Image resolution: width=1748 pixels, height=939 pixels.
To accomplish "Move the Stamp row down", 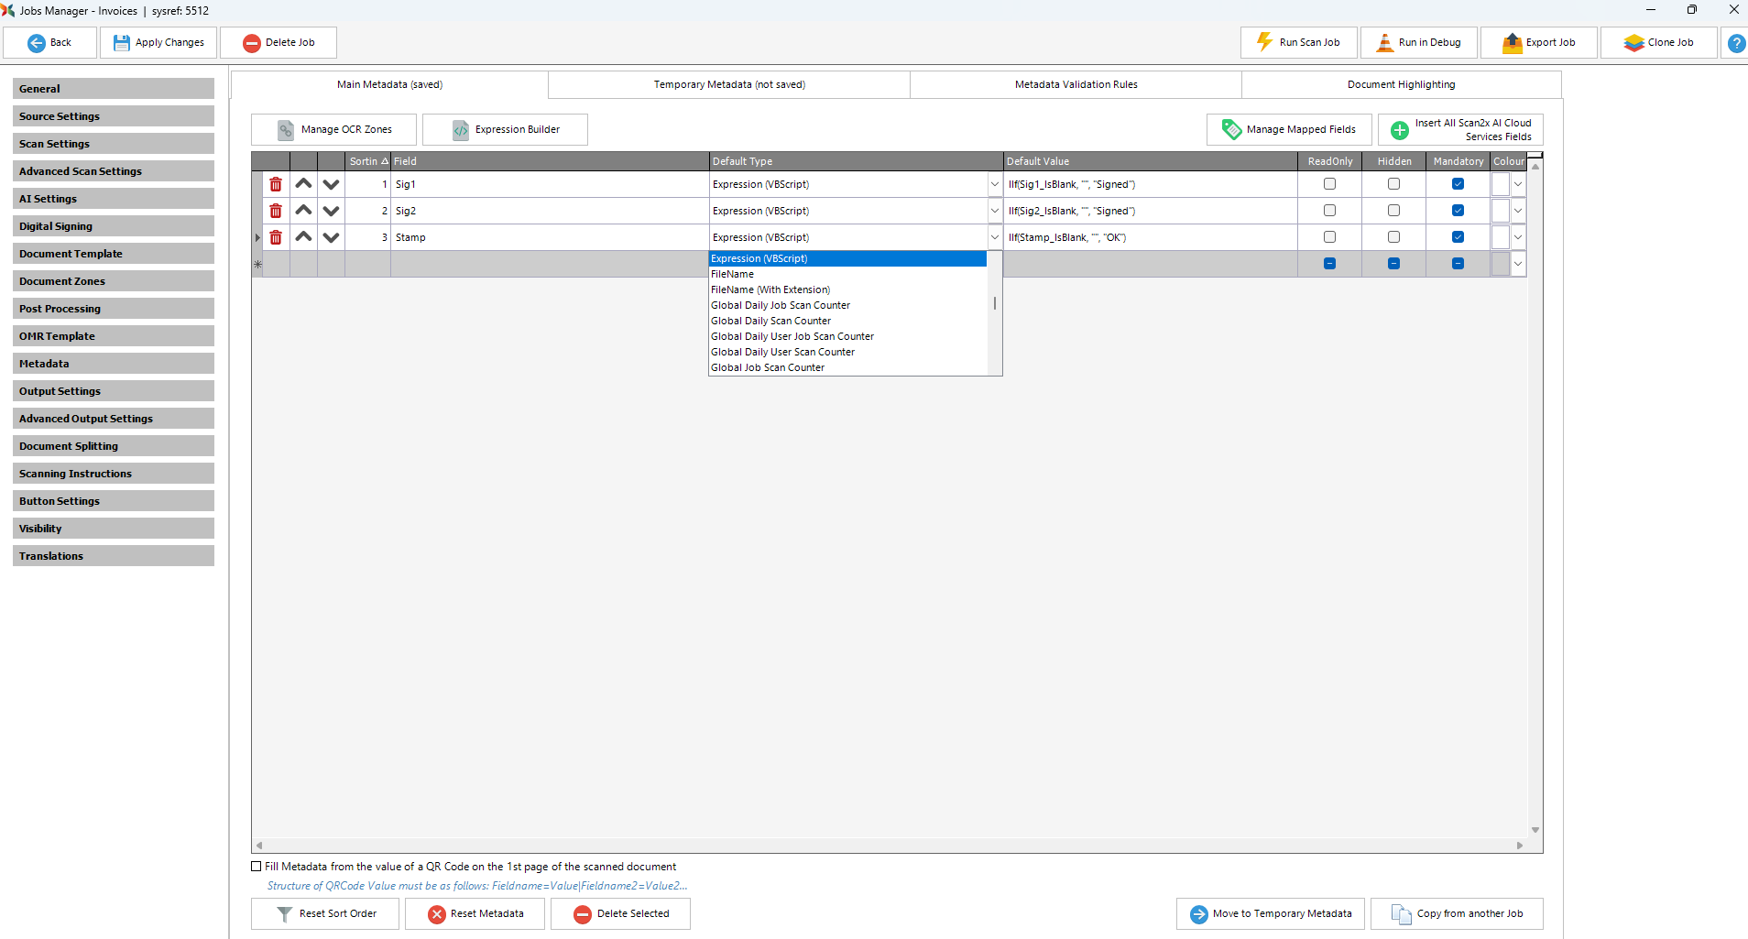I will (331, 237).
